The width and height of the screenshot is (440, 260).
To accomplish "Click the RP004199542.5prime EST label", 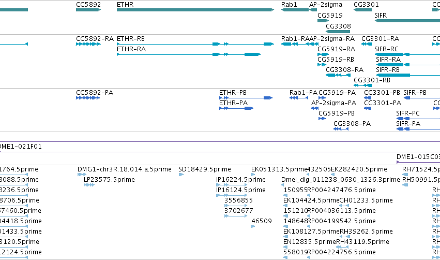I will (342, 221).
